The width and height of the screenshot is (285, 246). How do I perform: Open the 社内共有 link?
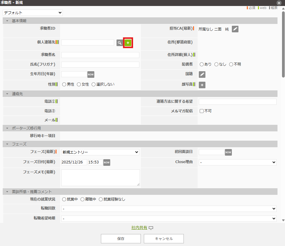point(140,227)
